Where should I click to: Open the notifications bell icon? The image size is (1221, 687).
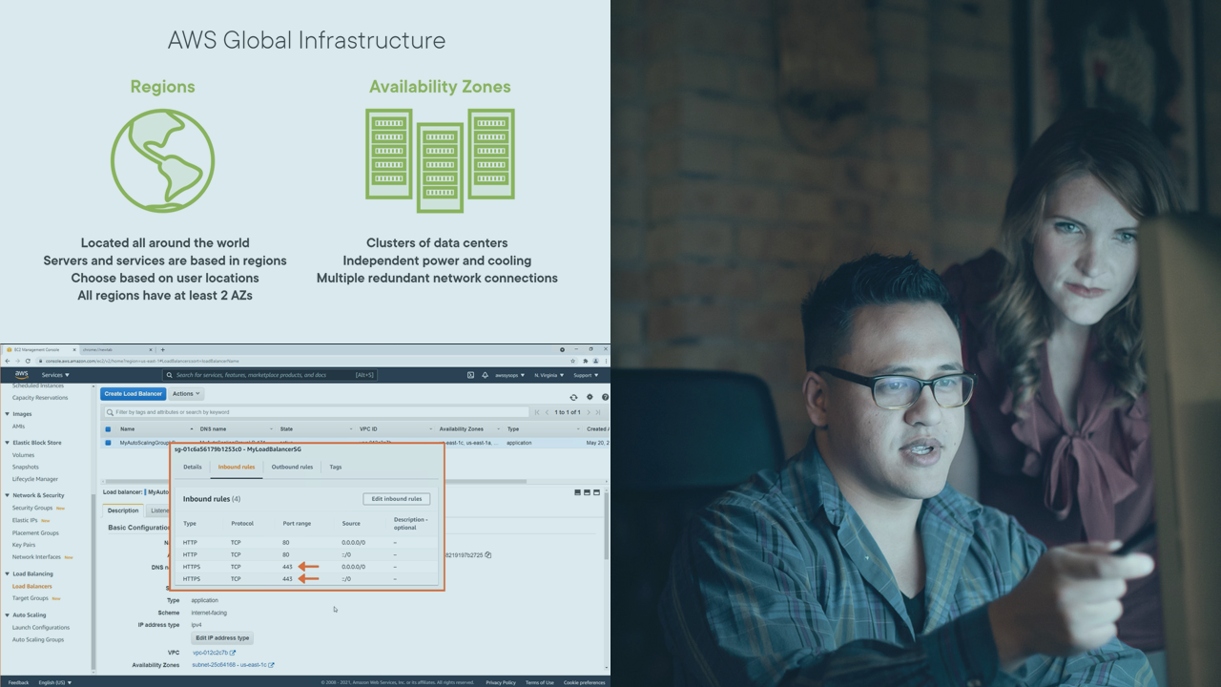tap(485, 375)
